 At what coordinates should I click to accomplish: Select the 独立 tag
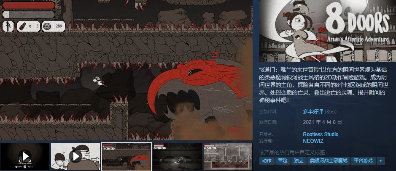pyautogui.click(x=299, y=160)
